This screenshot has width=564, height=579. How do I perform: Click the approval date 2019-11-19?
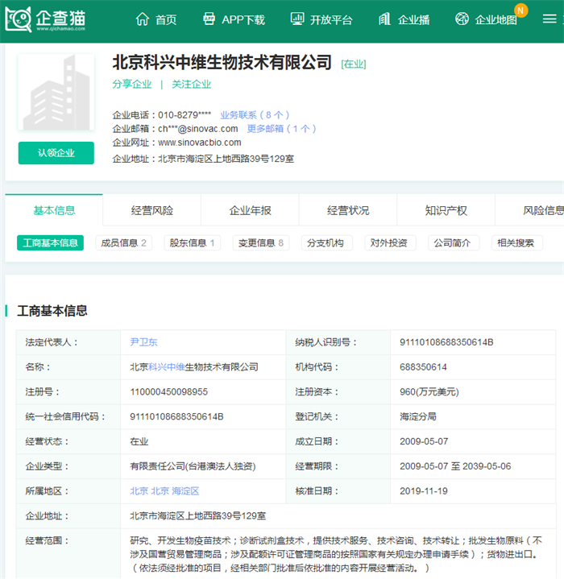(424, 491)
